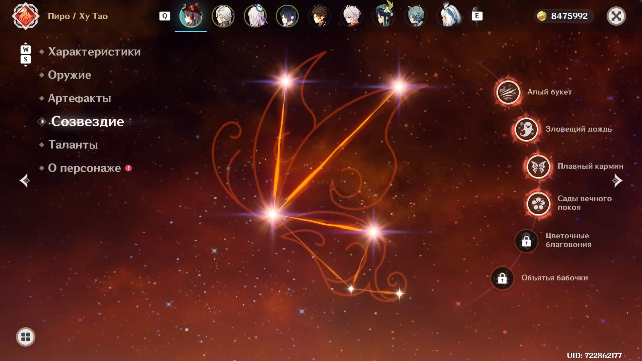This screenshot has height=361, width=642.
Task: Click the Плавный кармин label
Action: 590,166
